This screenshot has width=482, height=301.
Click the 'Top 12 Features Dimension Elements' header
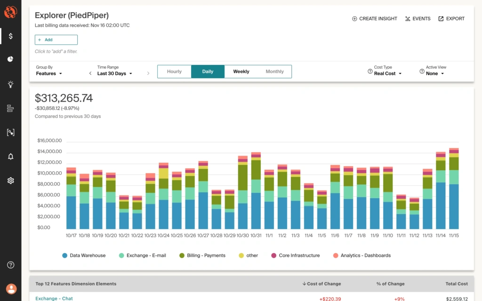[x=76, y=284]
